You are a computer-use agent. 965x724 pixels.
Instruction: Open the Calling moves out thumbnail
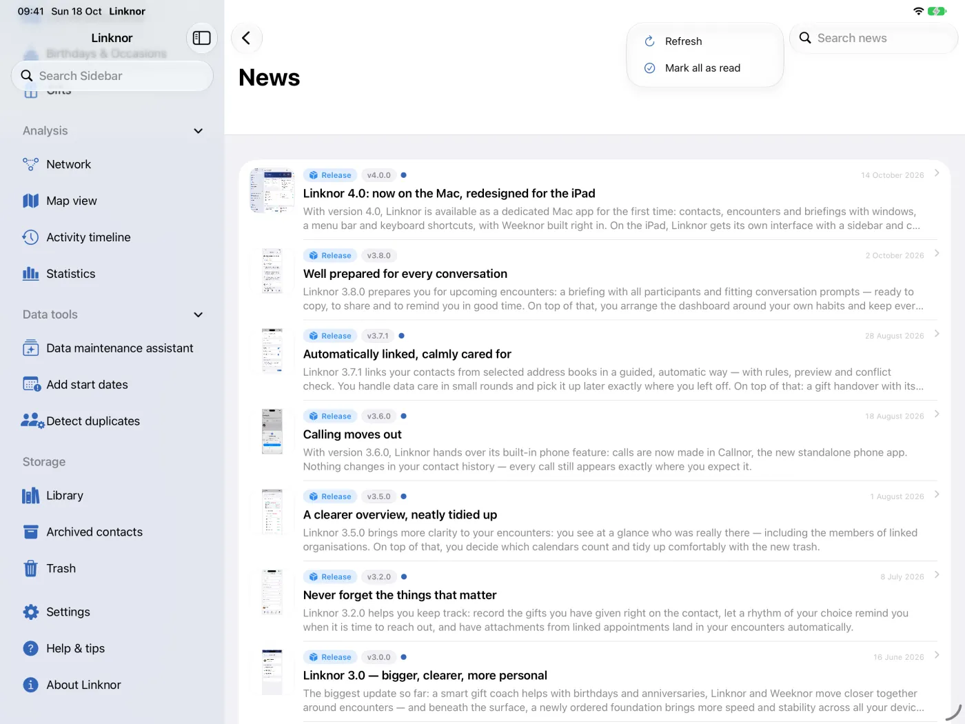tap(272, 432)
